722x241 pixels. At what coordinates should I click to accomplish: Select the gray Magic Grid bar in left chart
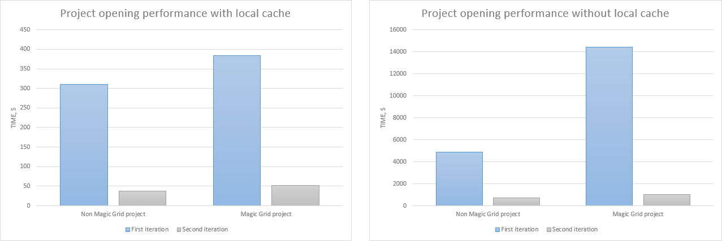click(295, 195)
